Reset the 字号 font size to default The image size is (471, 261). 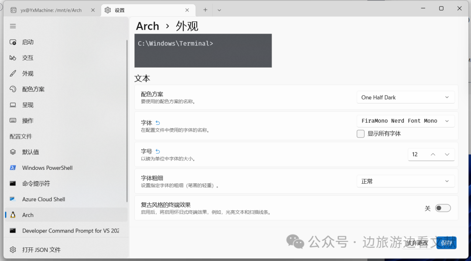point(158,151)
